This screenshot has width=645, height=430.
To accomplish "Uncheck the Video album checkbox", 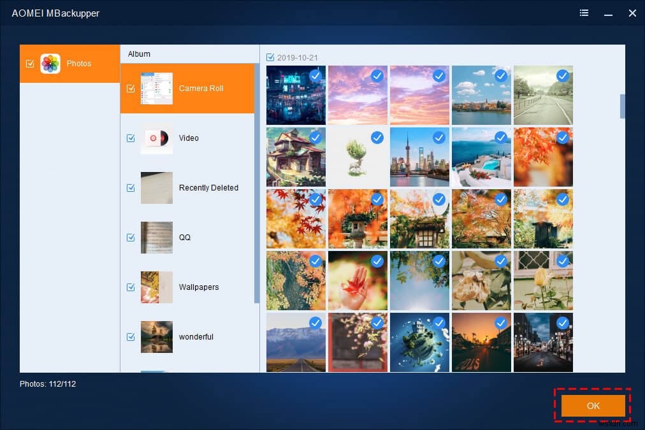I will [131, 138].
